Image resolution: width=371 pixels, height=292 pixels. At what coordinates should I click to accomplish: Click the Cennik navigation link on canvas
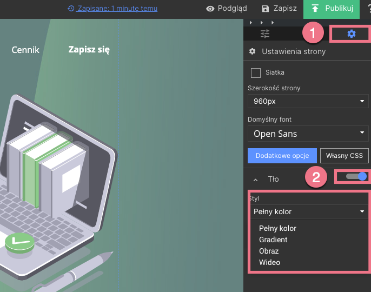(25, 50)
